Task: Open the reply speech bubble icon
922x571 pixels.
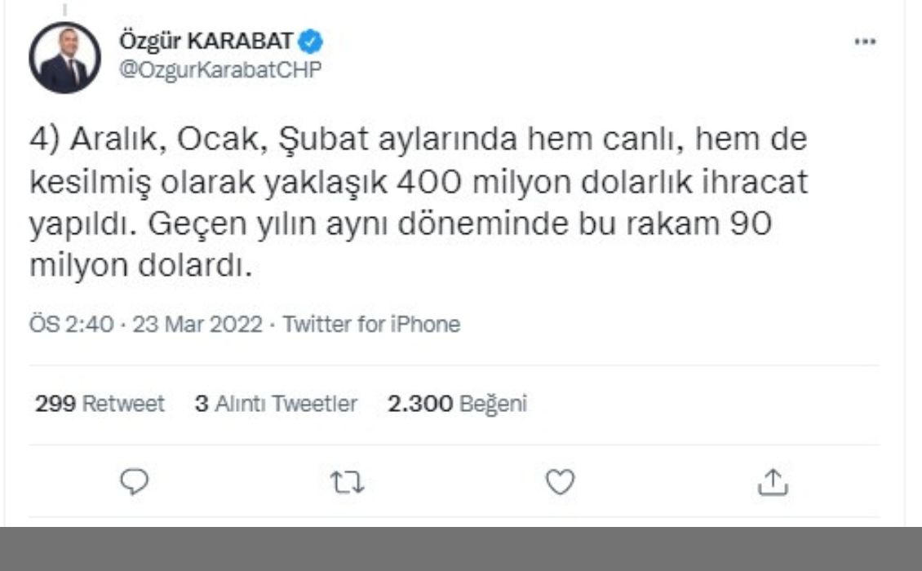Action: pos(135,481)
